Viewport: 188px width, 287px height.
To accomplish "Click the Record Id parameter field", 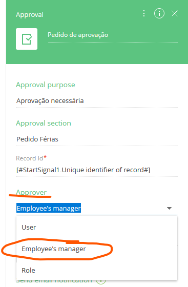I will [97, 170].
